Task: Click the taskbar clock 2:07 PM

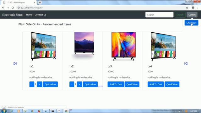Action: click(x=193, y=111)
